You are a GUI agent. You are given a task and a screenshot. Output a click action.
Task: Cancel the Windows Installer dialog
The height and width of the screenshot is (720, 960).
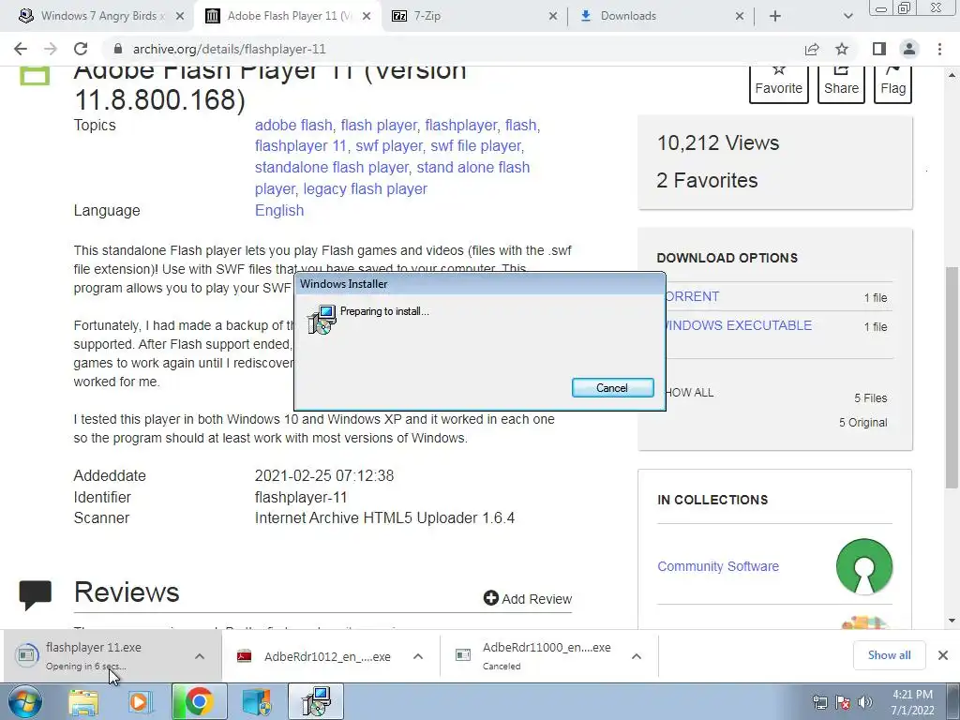click(x=612, y=387)
